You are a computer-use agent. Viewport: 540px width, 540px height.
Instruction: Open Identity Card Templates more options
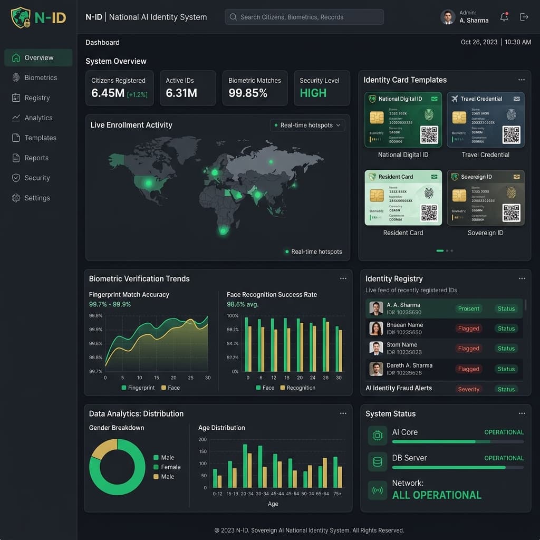click(x=522, y=80)
